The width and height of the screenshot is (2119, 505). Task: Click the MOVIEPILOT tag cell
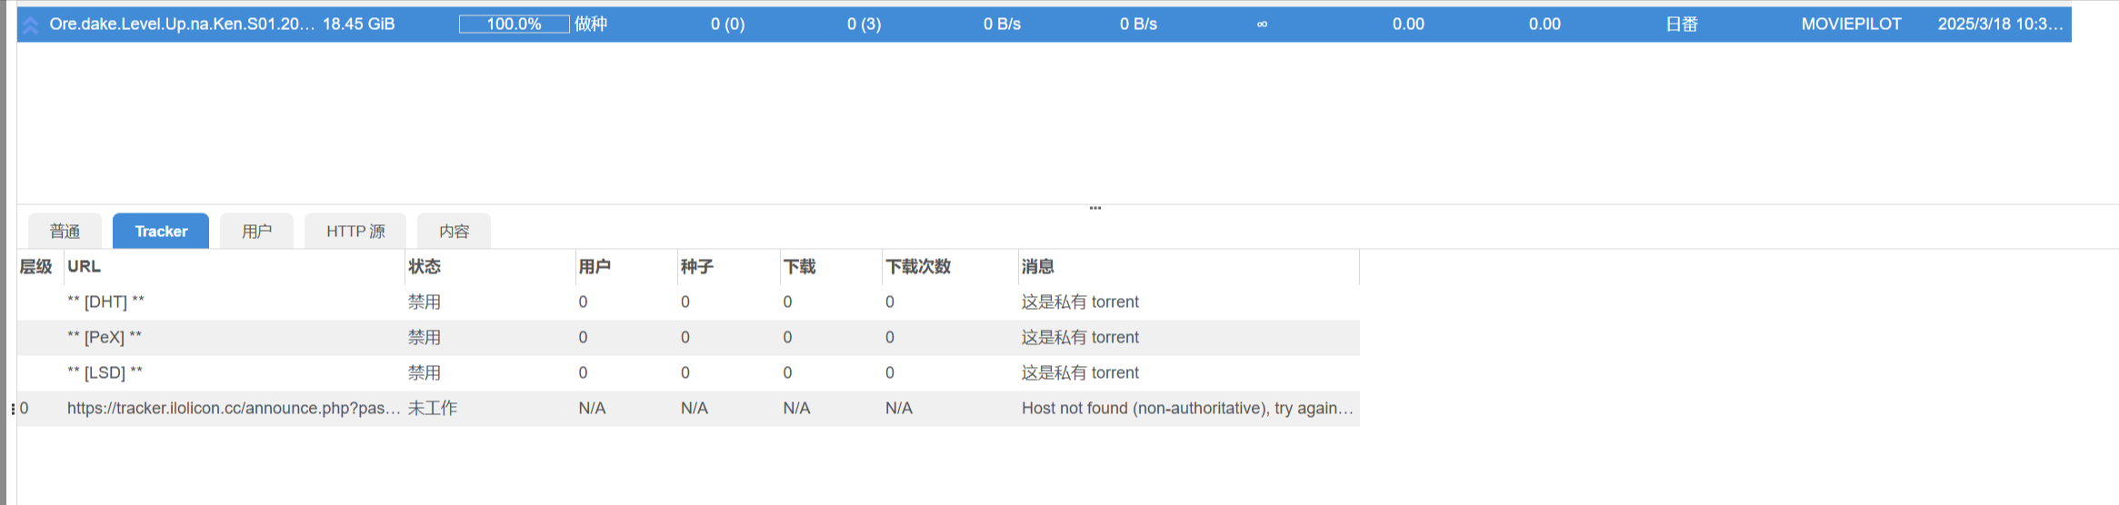[1852, 25]
